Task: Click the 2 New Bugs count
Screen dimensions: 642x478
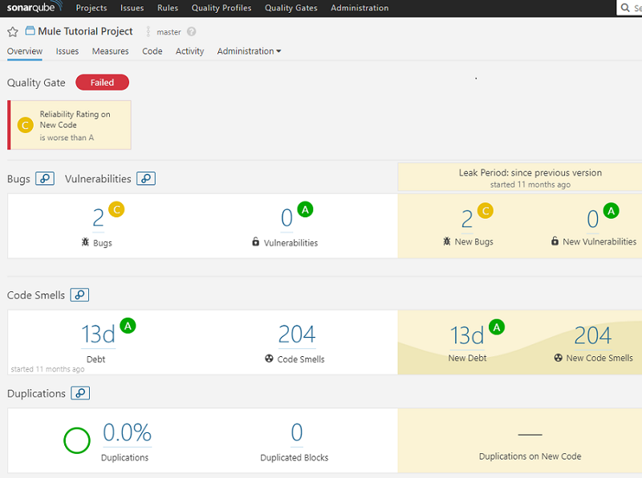Action: [x=467, y=219]
